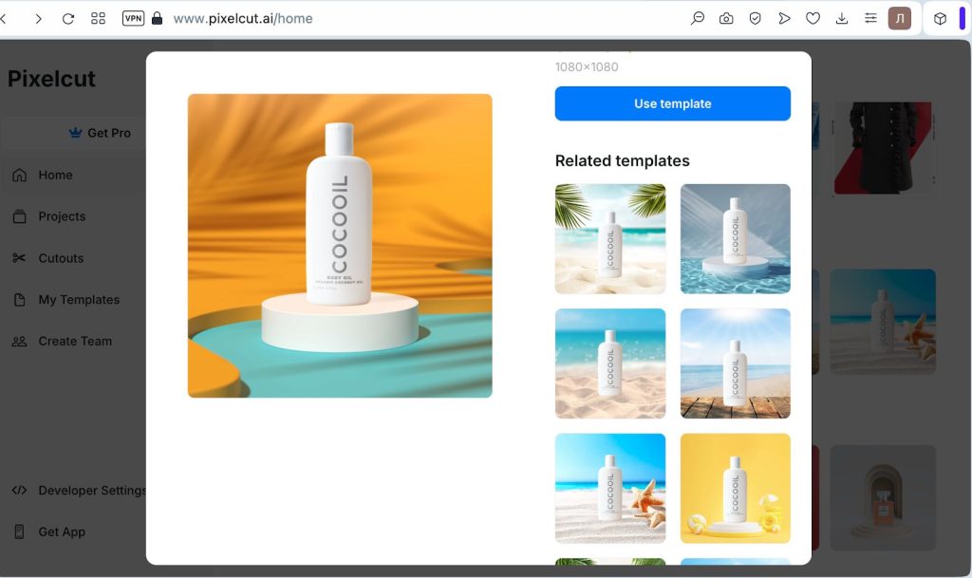Select the wooden deck sunny sky template

point(736,364)
